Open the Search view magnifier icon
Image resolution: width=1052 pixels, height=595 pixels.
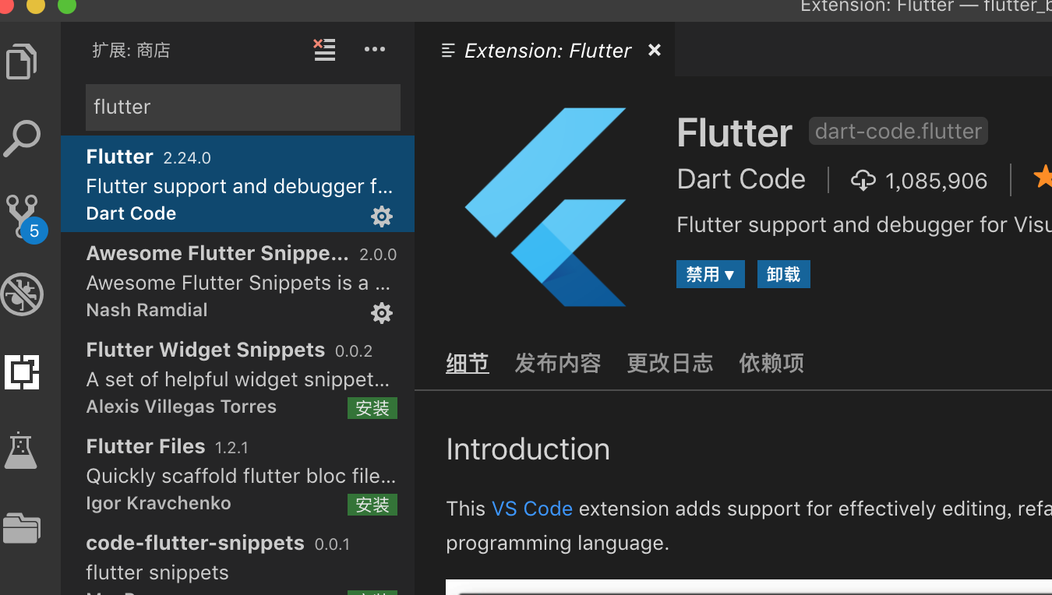point(22,139)
